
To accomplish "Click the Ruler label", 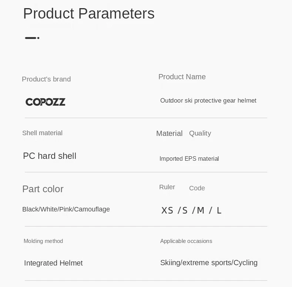I will coord(167,187).
